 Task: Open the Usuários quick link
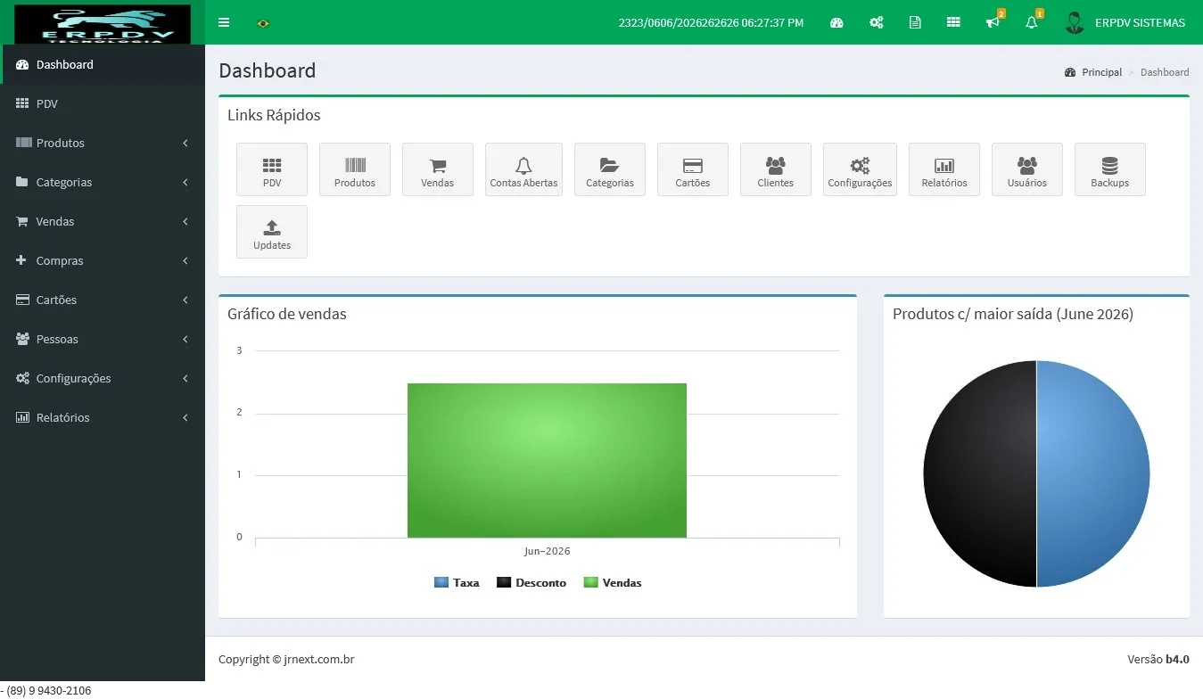[1027, 169]
